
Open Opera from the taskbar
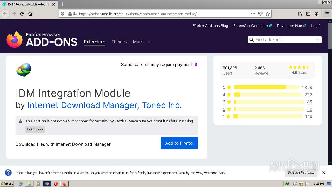(x=56, y=184)
